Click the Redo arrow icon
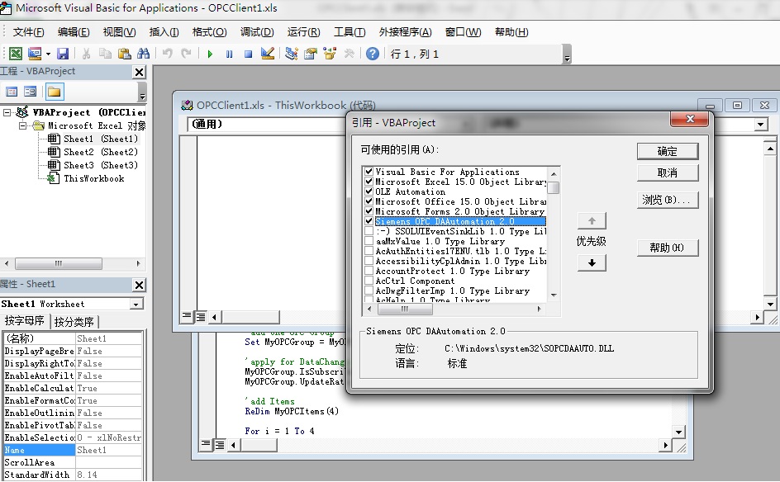780x482 pixels. pyautogui.click(x=186, y=54)
